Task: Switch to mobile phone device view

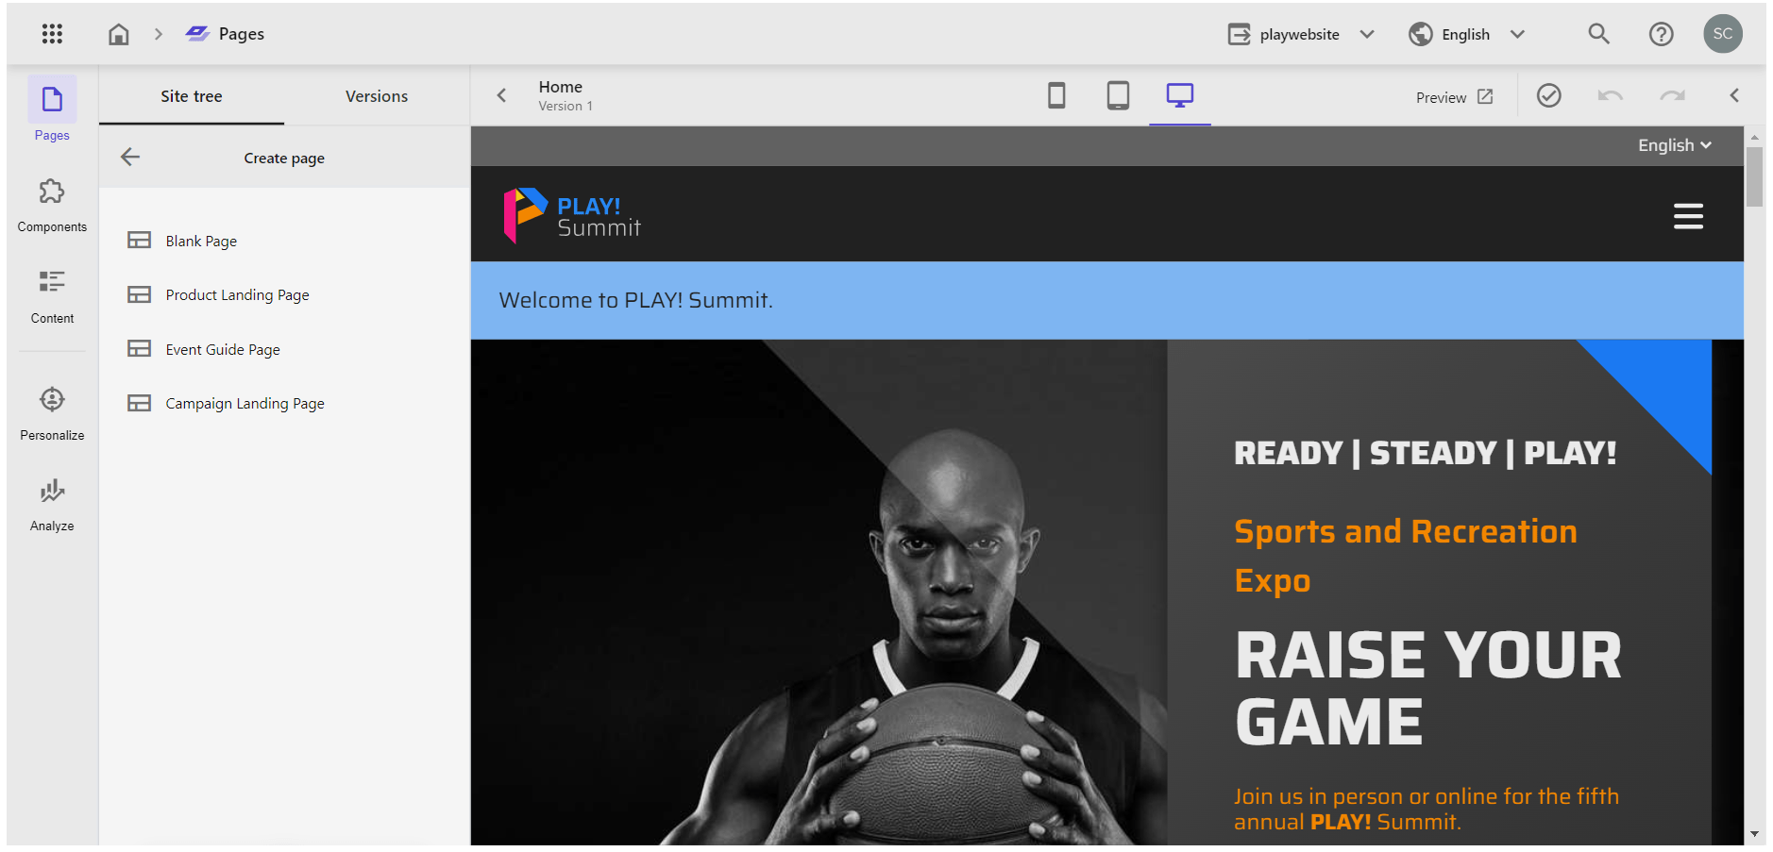Action: click(1056, 95)
